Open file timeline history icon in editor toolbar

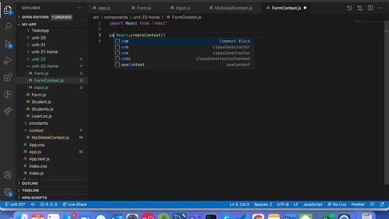349,8
